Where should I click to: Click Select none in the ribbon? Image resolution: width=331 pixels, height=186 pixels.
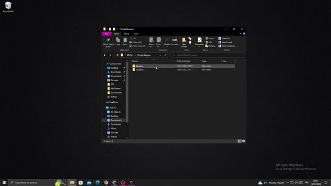click(x=225, y=42)
